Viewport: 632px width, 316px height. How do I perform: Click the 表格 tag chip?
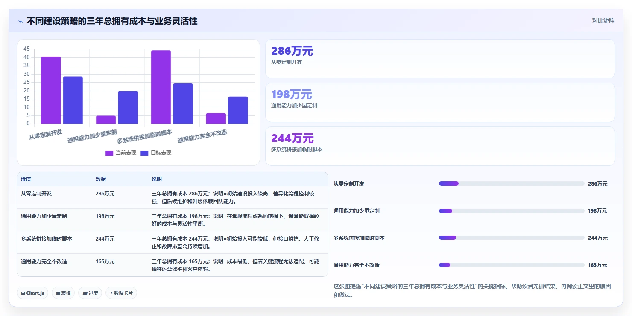pos(63,293)
